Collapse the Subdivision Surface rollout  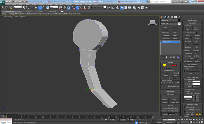click(193, 104)
